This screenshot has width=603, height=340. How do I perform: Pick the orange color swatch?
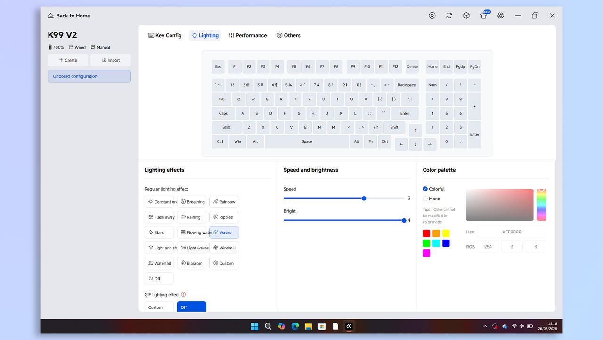436,233
